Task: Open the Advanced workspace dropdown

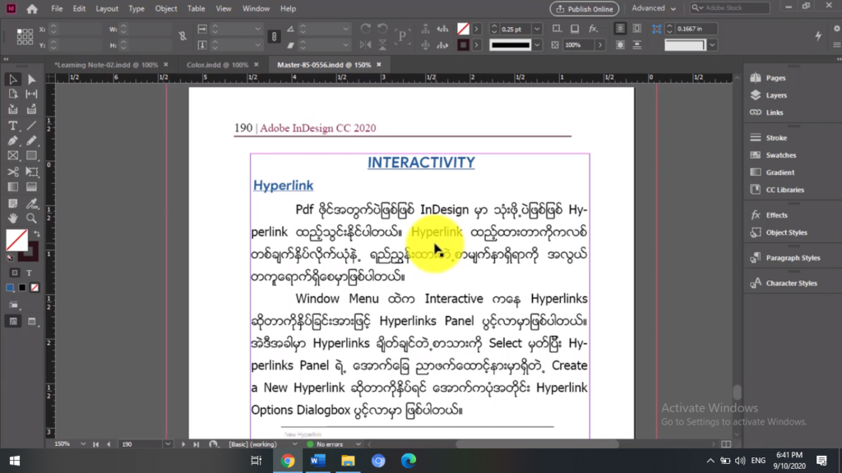Action: click(x=654, y=8)
